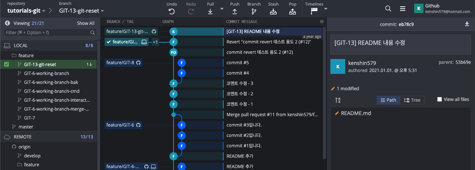Open the hamburger menu icon
The height and width of the screenshot is (170, 475).
click(403, 9)
